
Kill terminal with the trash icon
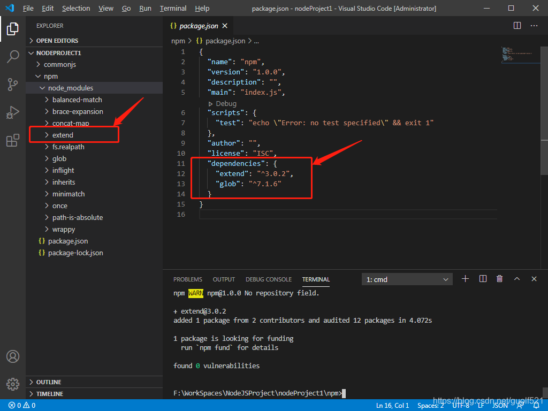500,279
